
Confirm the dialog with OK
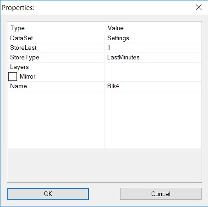point(48,194)
